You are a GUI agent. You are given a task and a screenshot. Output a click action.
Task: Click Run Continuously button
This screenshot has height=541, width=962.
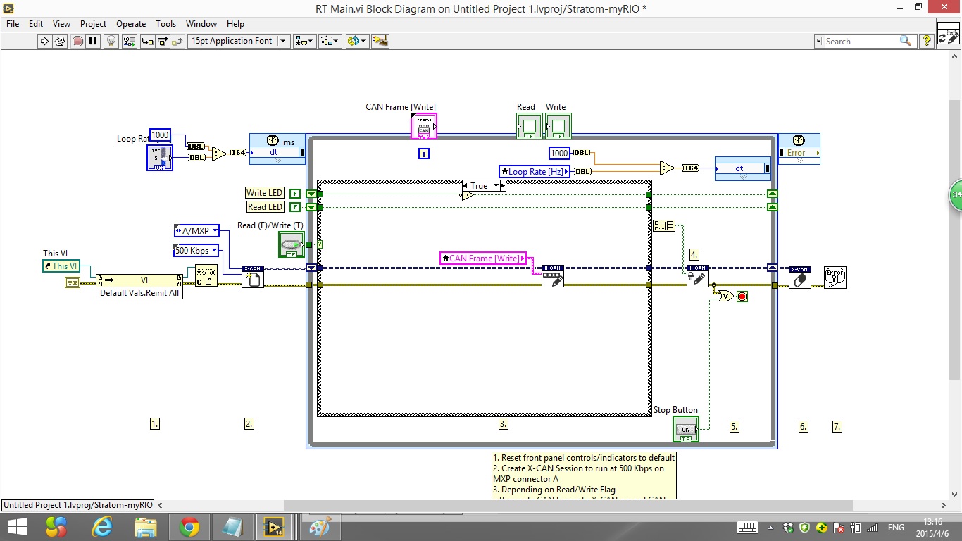point(60,41)
